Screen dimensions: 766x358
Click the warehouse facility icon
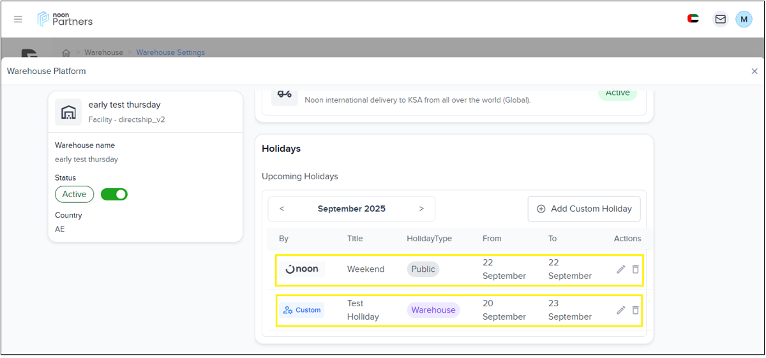68,112
